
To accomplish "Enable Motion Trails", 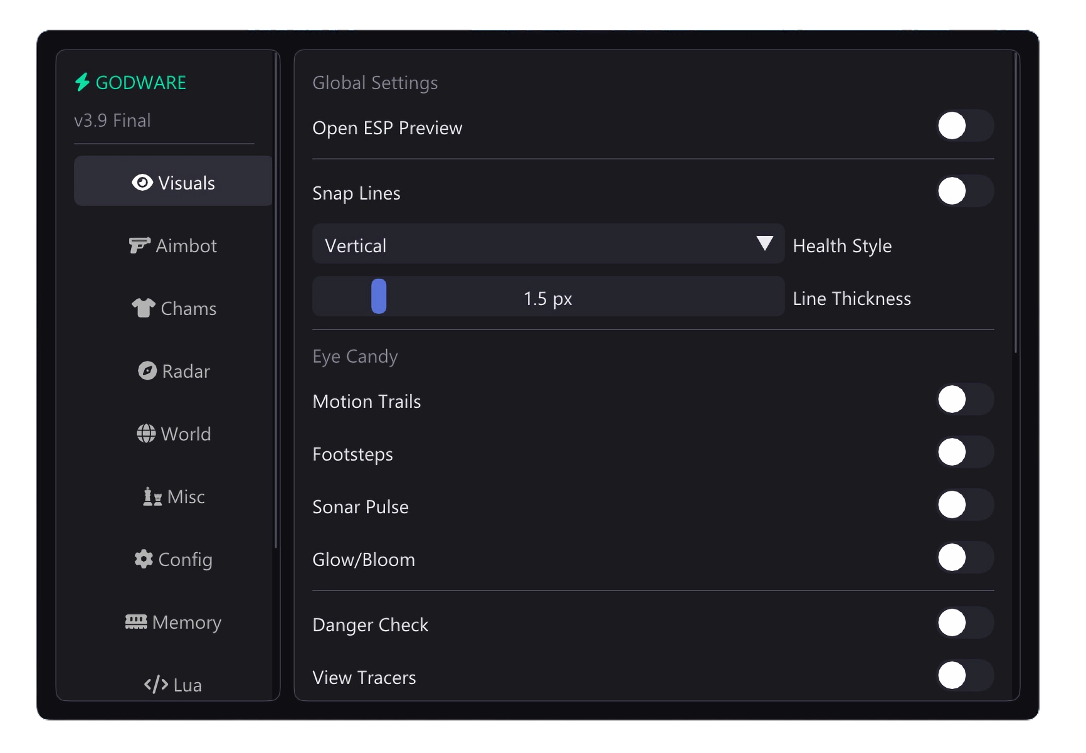I will click(966, 399).
